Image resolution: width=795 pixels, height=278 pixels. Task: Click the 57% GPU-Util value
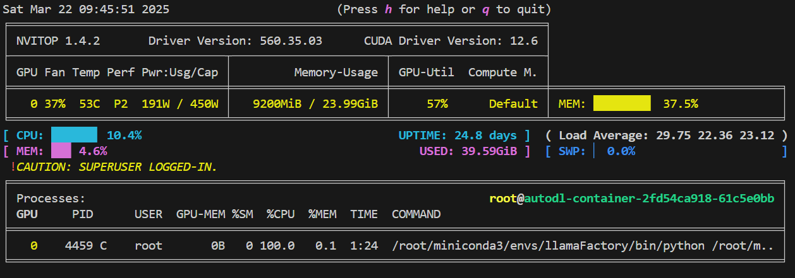coord(437,104)
